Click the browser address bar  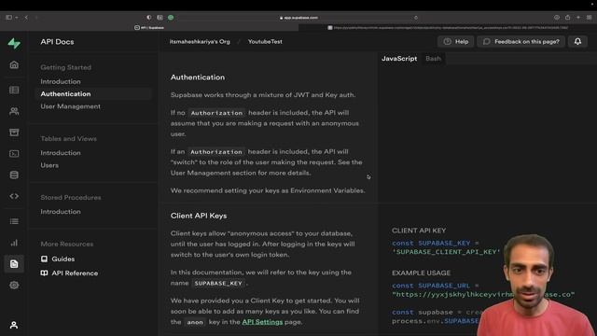click(298, 18)
